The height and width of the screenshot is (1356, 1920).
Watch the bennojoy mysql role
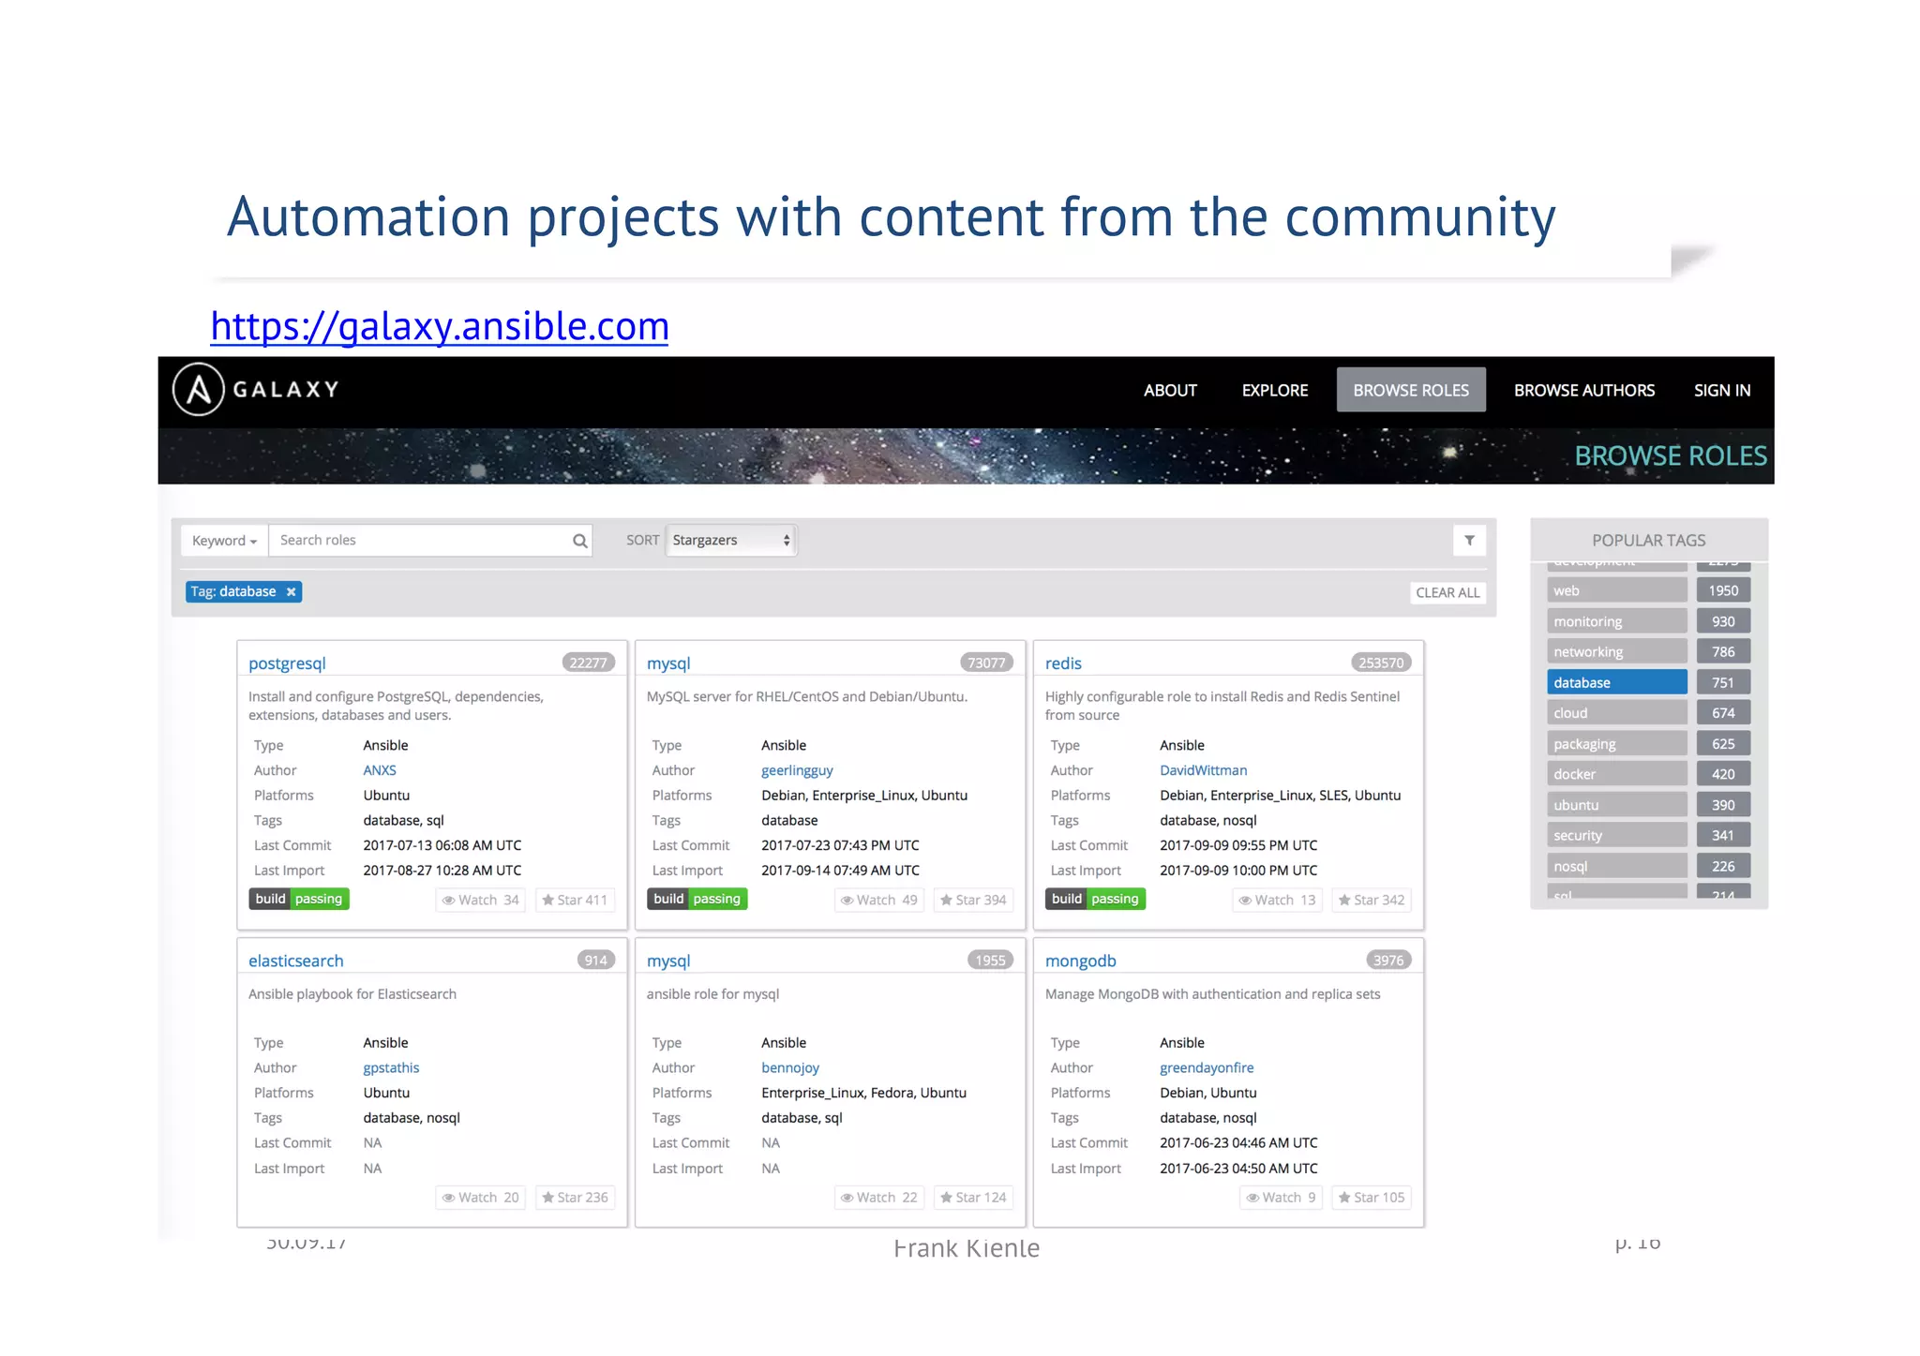(879, 1197)
